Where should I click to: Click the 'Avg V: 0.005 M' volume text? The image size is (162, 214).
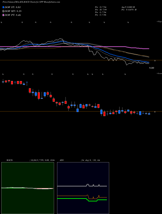pyautogui.click(x=129, y=7)
